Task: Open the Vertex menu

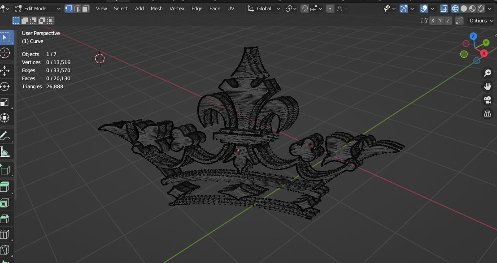Action: point(177,9)
